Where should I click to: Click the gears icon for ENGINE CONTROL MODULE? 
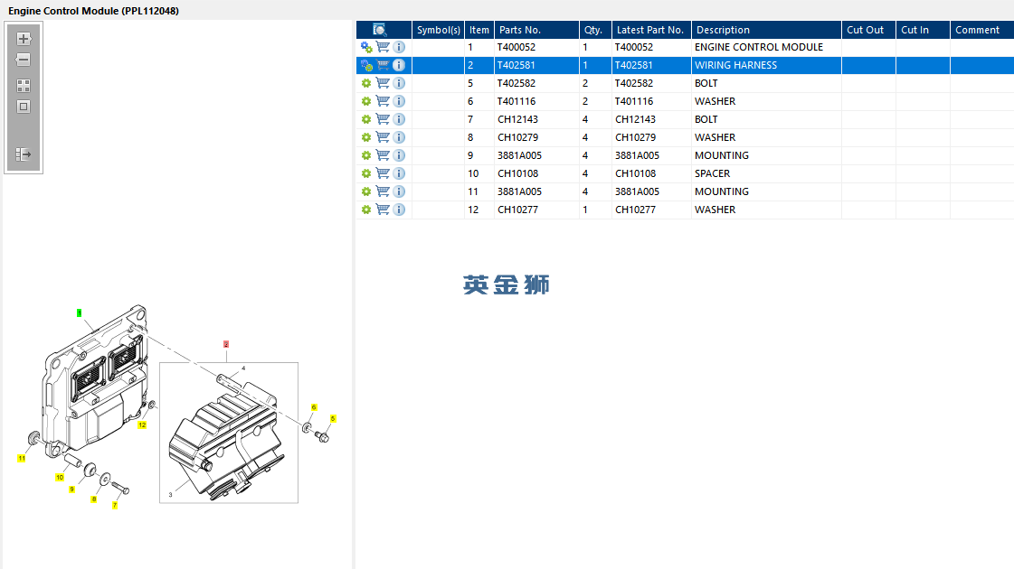(366, 47)
